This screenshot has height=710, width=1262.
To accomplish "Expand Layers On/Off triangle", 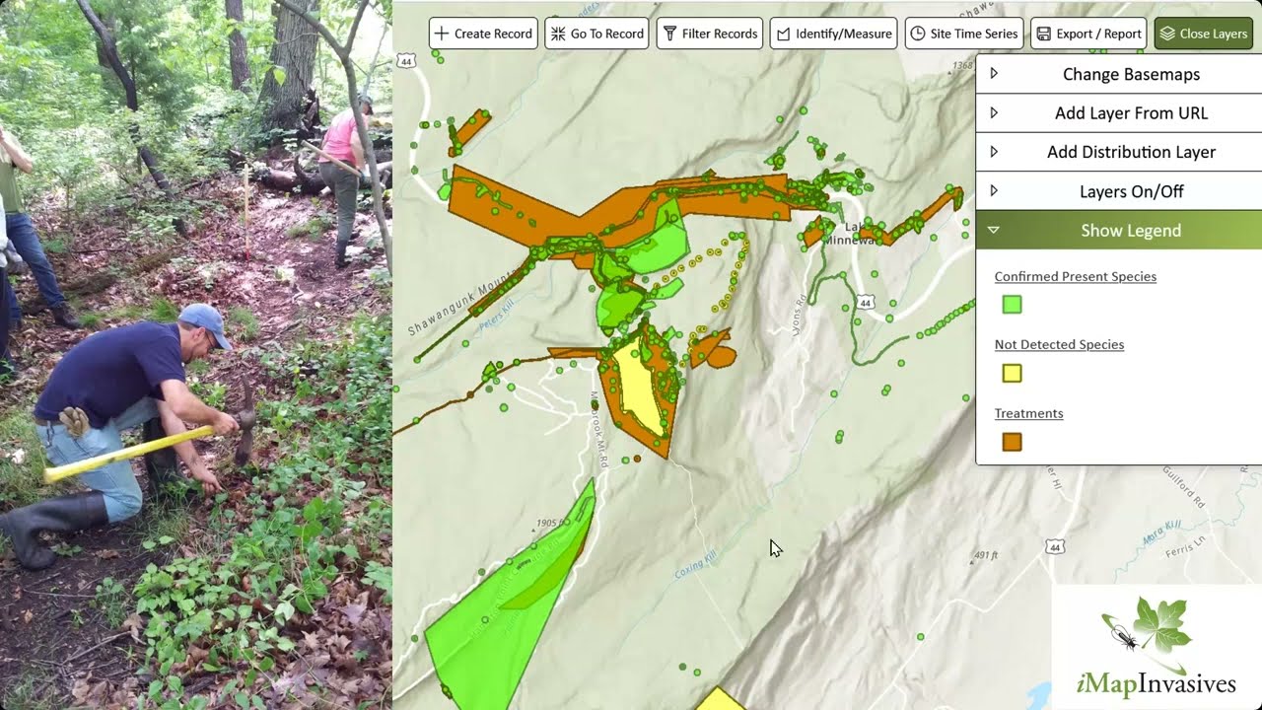I will click(994, 191).
